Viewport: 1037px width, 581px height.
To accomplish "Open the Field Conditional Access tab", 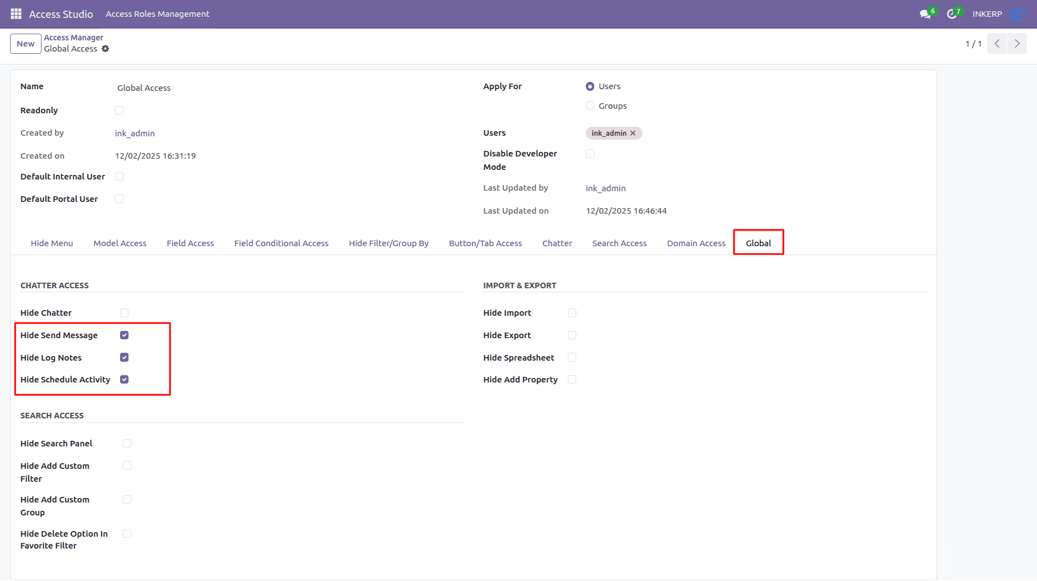I will click(281, 243).
